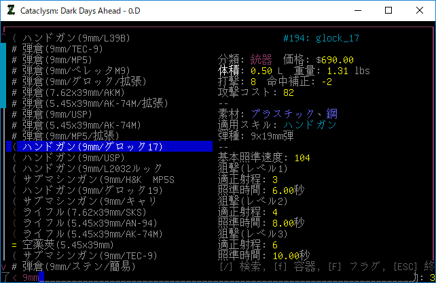Click the [ESC] exit hint

point(407,266)
